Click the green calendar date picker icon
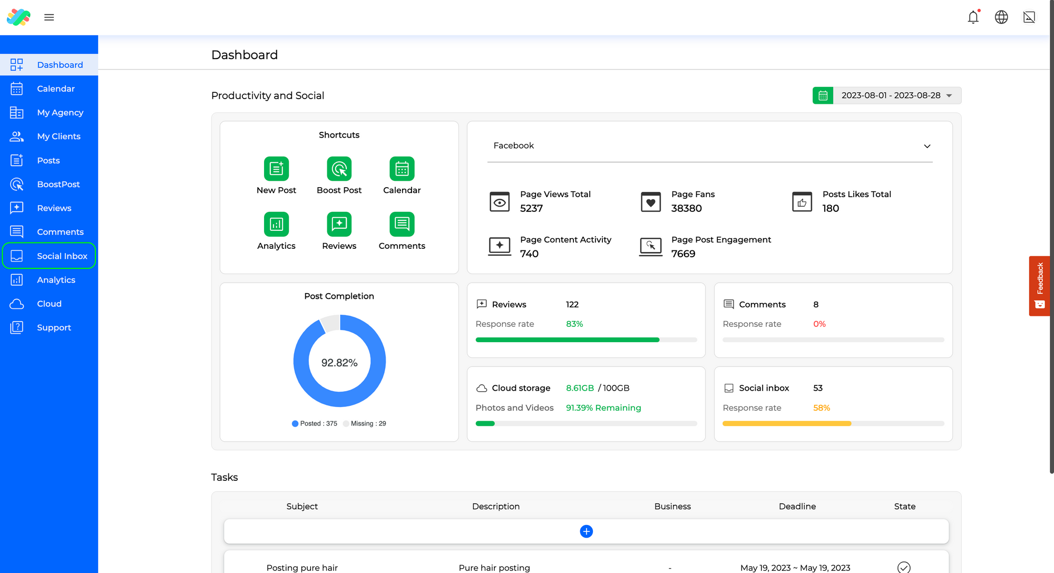The width and height of the screenshot is (1054, 573). coord(823,95)
